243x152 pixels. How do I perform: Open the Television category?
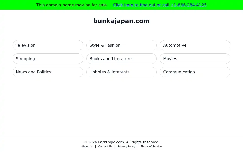[48, 45]
